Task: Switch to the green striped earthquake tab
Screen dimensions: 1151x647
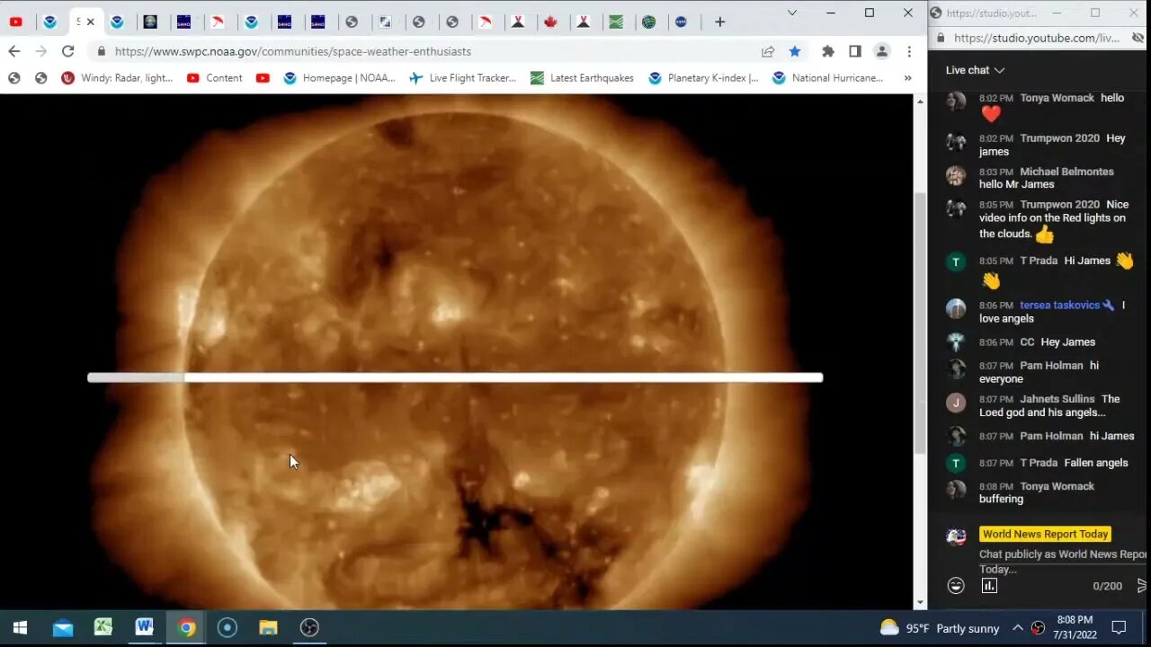Action: [x=616, y=22]
